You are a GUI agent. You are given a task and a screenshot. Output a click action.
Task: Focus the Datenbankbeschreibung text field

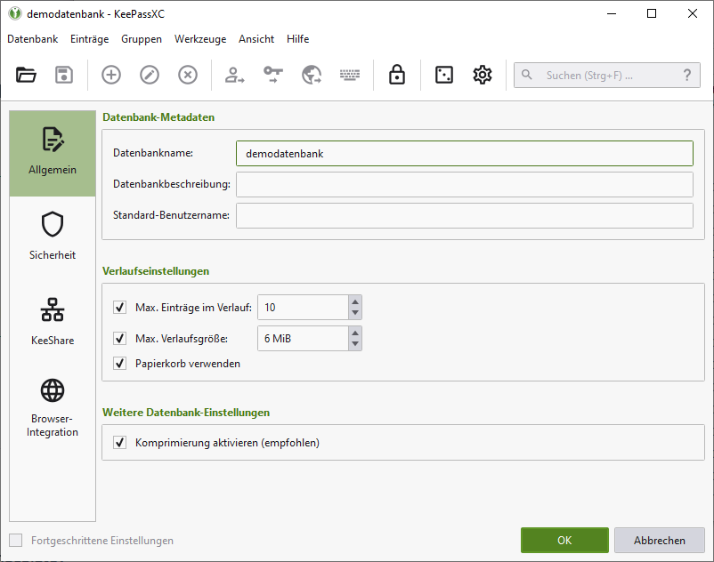464,184
